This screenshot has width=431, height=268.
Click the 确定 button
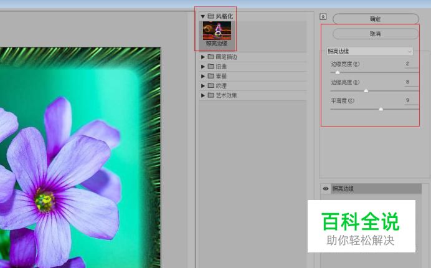[376, 19]
